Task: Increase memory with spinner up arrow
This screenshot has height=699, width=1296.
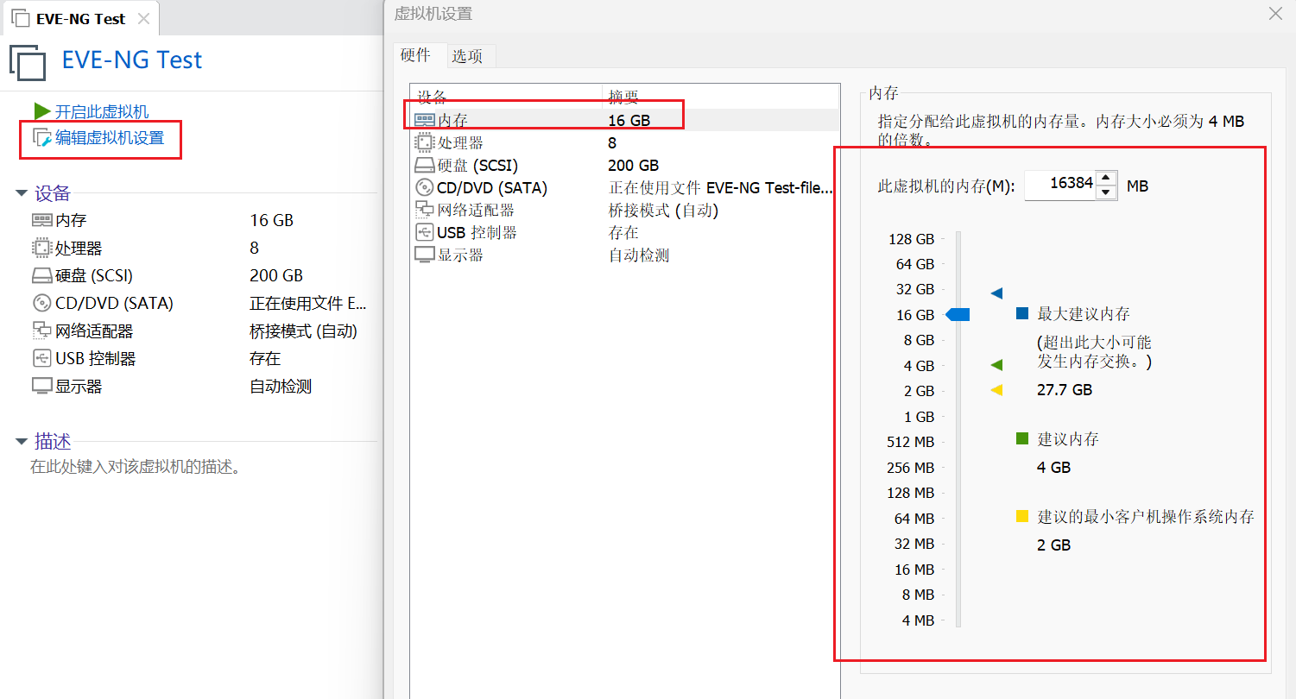Action: [x=1106, y=179]
